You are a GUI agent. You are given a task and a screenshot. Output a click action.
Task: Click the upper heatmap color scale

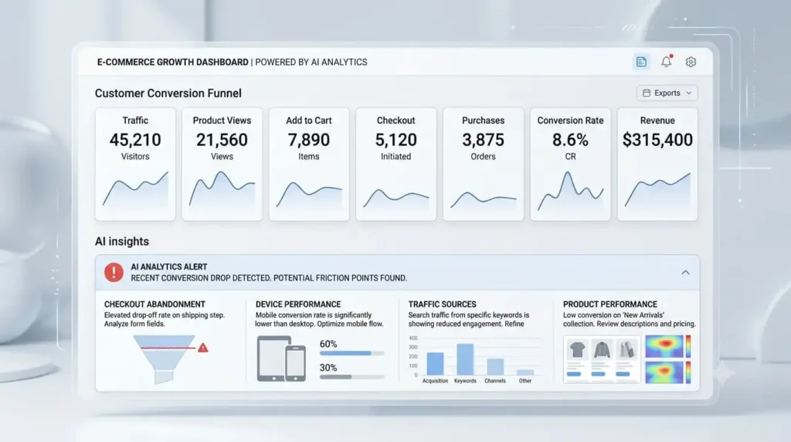(x=688, y=347)
